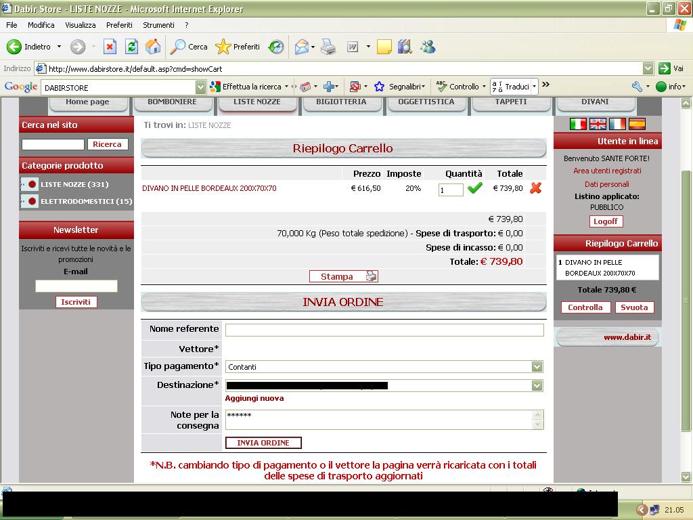Select the French flag language
This screenshot has width=693, height=520.
[x=617, y=125]
